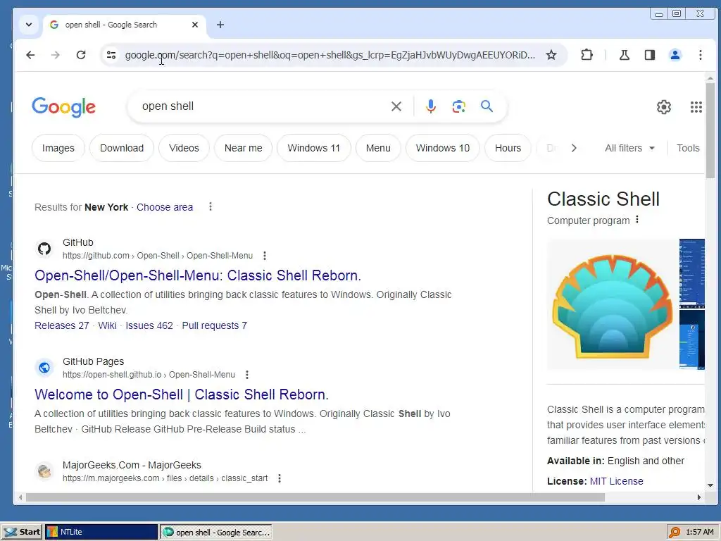This screenshot has width=721, height=541.
Task: Select the Menu filter chip
Action: point(378,148)
